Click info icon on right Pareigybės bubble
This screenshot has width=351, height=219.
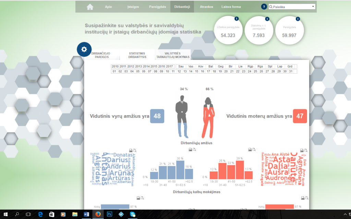[x=298, y=19]
